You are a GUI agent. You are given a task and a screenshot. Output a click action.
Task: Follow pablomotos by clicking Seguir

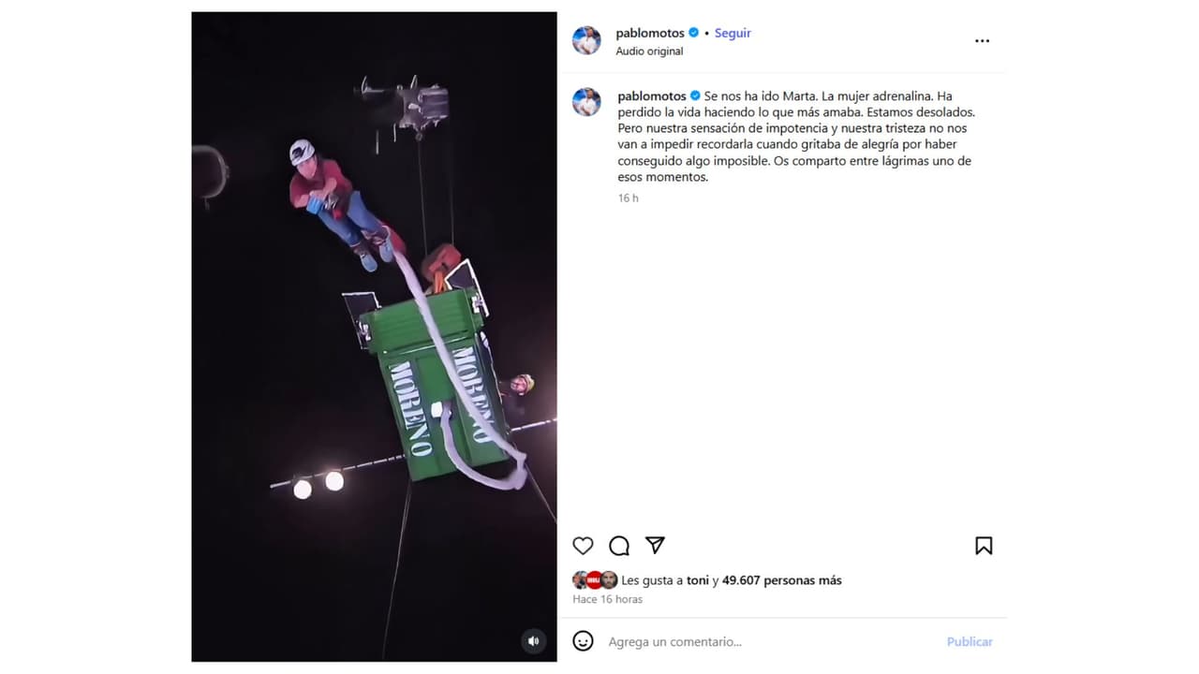[x=733, y=33]
